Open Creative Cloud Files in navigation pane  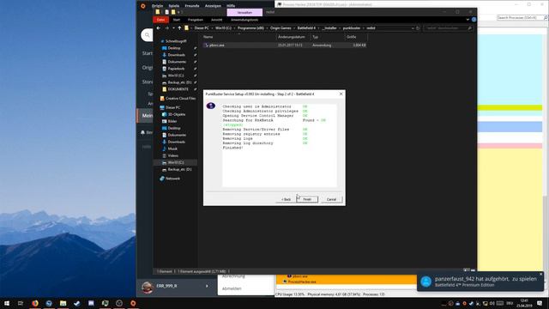(180, 99)
